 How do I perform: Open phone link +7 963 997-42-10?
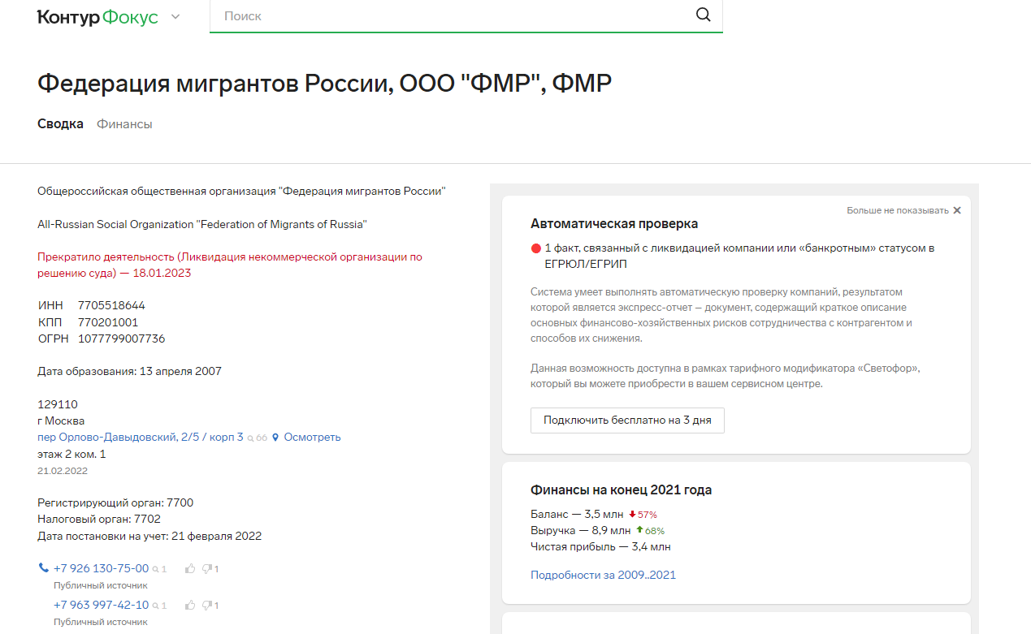tap(101, 605)
